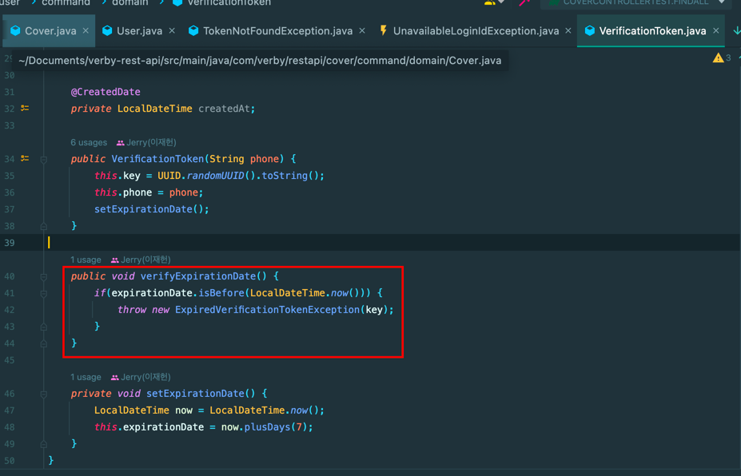Activate the VerificationToken.java tab
Viewport: 741px width, 476px height.
click(x=652, y=30)
